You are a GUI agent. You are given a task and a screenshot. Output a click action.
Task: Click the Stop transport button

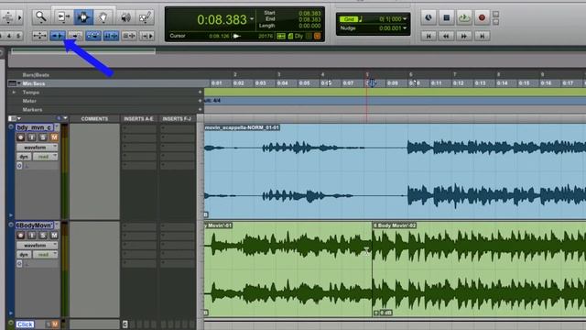click(446, 17)
